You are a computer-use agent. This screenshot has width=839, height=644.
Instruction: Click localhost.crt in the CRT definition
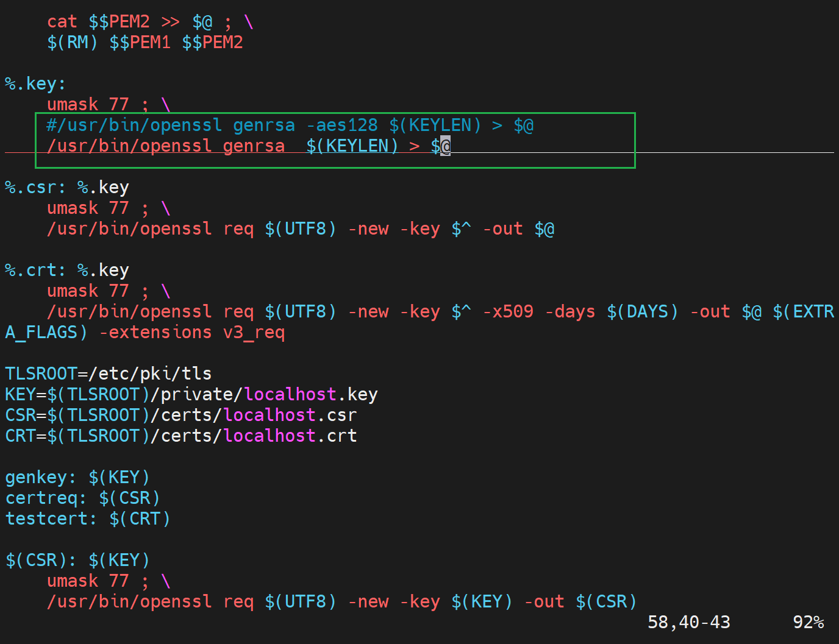(290, 436)
